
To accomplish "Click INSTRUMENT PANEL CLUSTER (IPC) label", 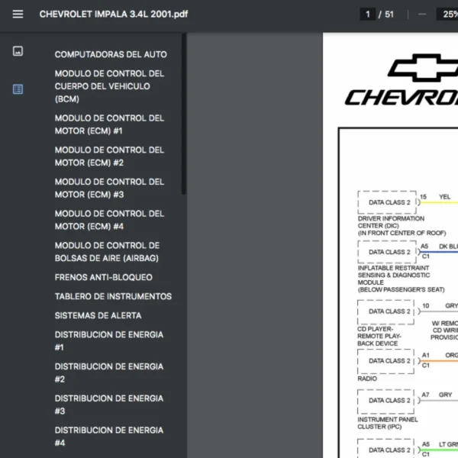I will pyautogui.click(x=388, y=423).
